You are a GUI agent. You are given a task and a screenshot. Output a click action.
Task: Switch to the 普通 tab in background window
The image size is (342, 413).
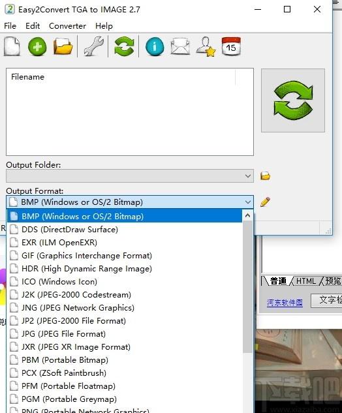277,281
